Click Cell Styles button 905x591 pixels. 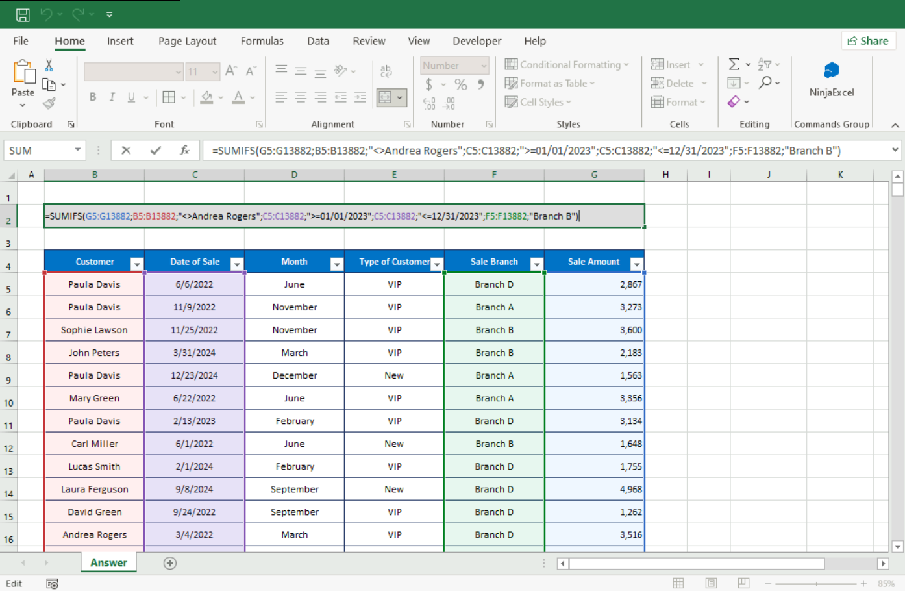tap(538, 102)
